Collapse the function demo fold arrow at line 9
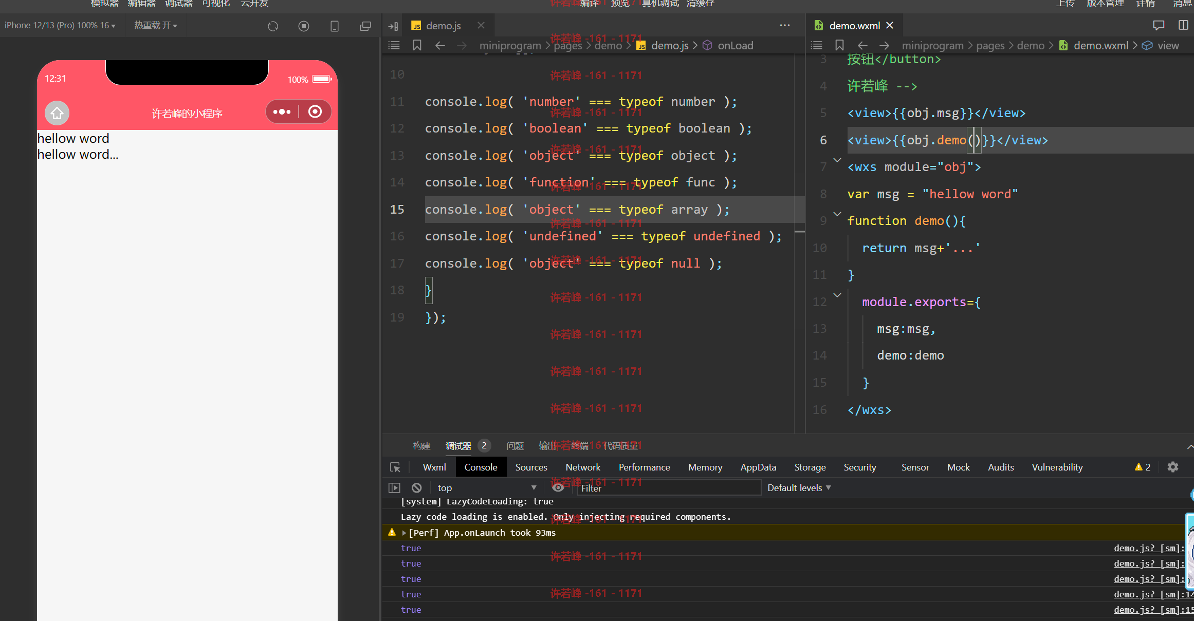This screenshot has width=1194, height=621. pyautogui.click(x=837, y=214)
